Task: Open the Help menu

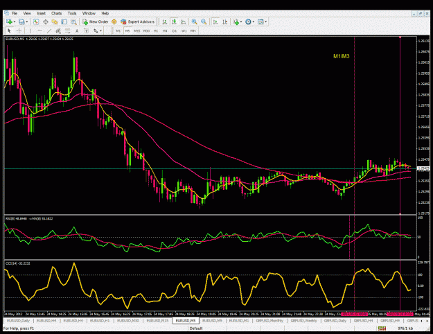Action: pyautogui.click(x=105, y=13)
